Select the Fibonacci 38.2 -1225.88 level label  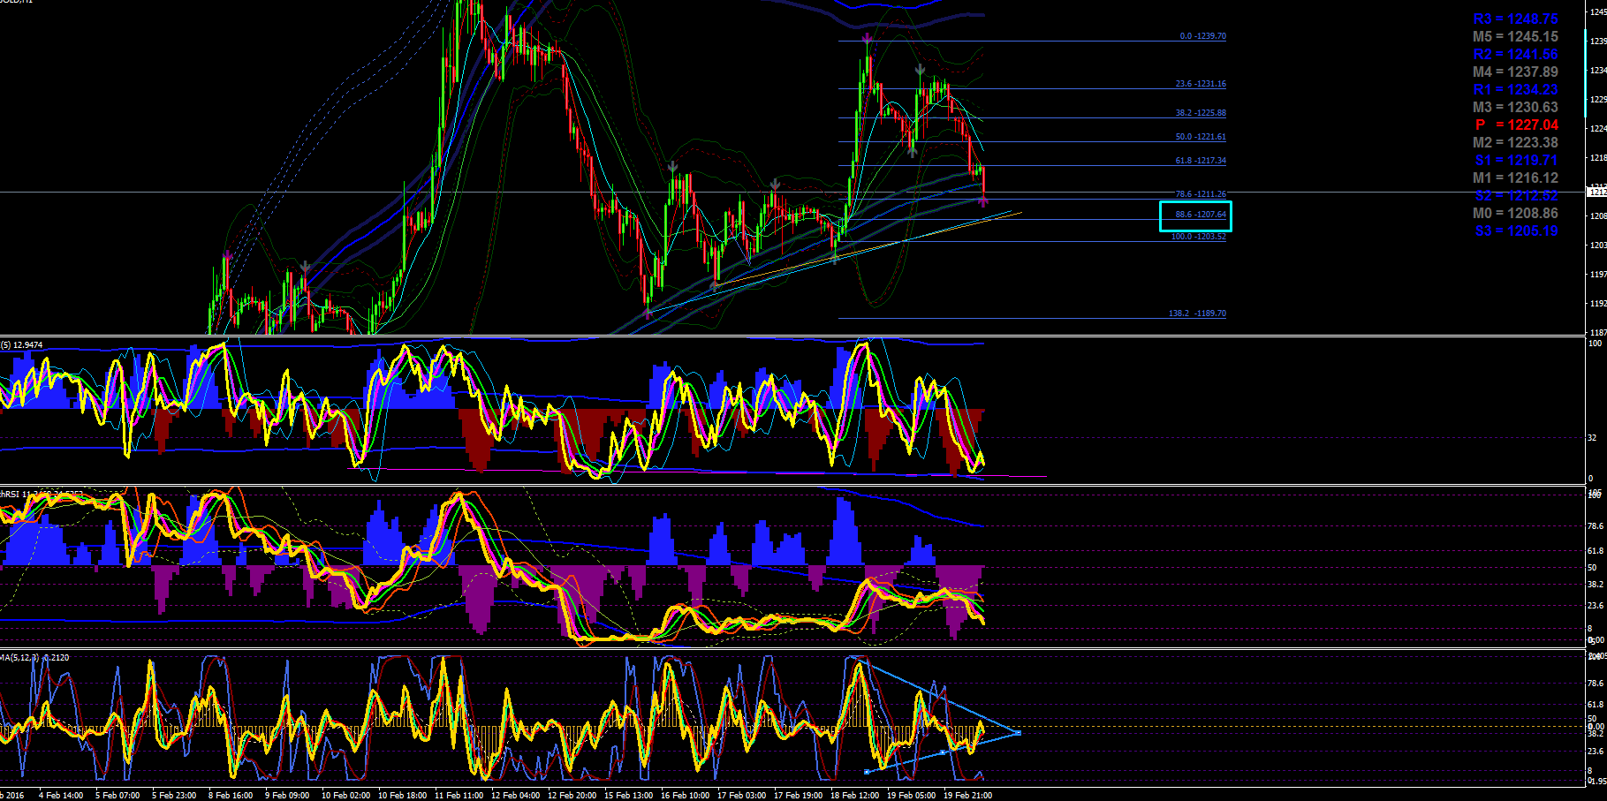tap(1201, 113)
